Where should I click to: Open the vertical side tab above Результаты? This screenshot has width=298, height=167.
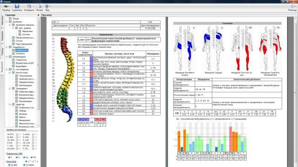pyautogui.click(x=2, y=51)
